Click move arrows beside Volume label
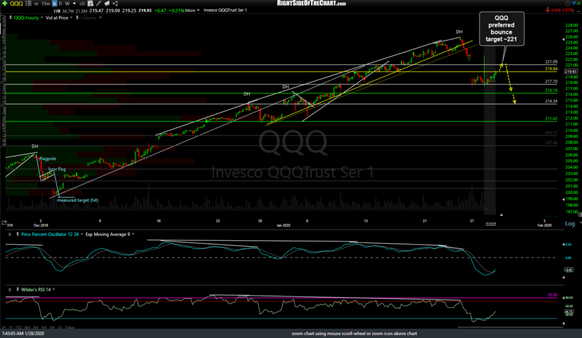Viewport: 582px width, 338px height. [77, 18]
